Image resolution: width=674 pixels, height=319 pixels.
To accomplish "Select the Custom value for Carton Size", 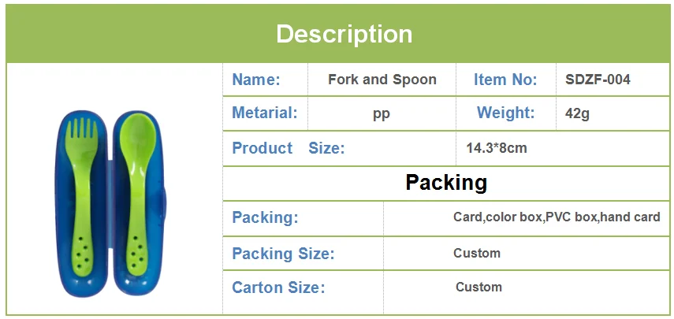I will pyautogui.click(x=479, y=287).
